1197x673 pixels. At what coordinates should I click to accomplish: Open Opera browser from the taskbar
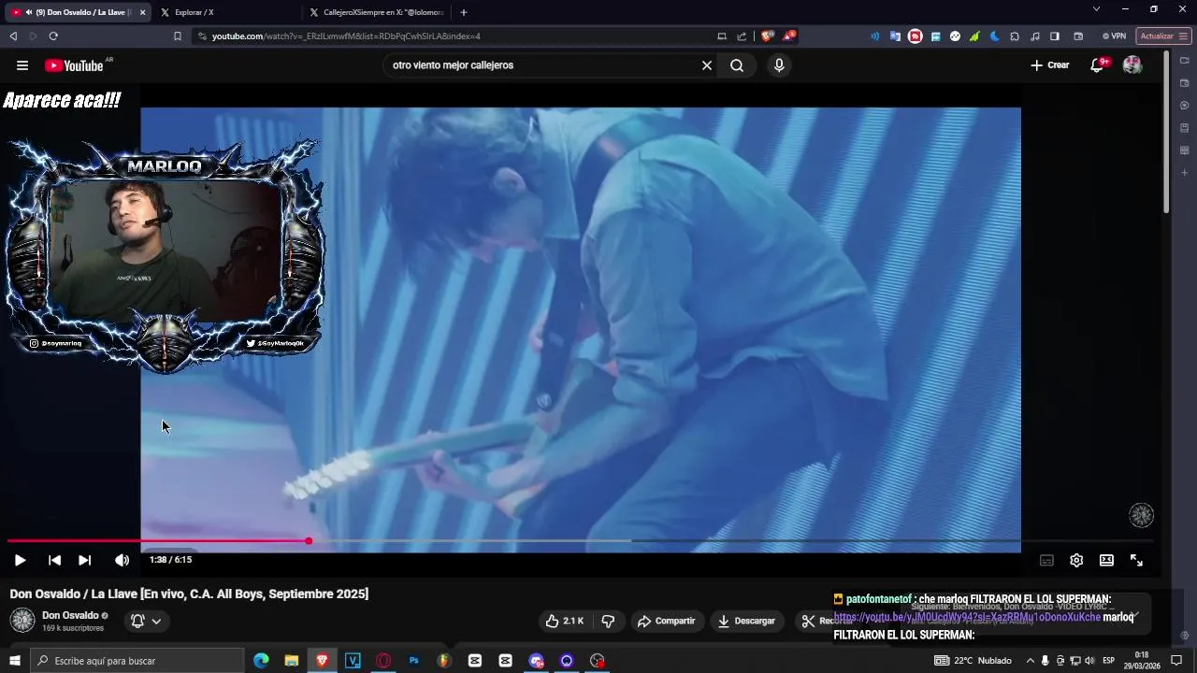pyautogui.click(x=383, y=661)
